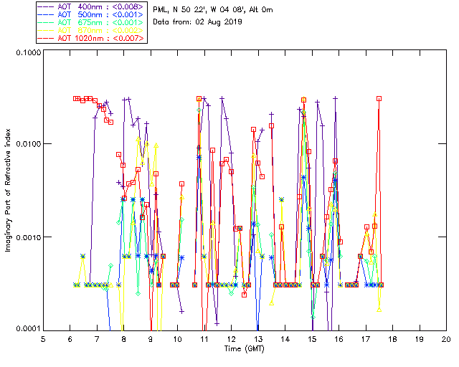Click the x-axis tick label 18
The width and height of the screenshot is (459, 367).
pos(392,339)
